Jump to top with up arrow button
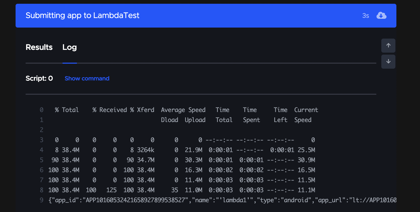 pyautogui.click(x=388, y=46)
